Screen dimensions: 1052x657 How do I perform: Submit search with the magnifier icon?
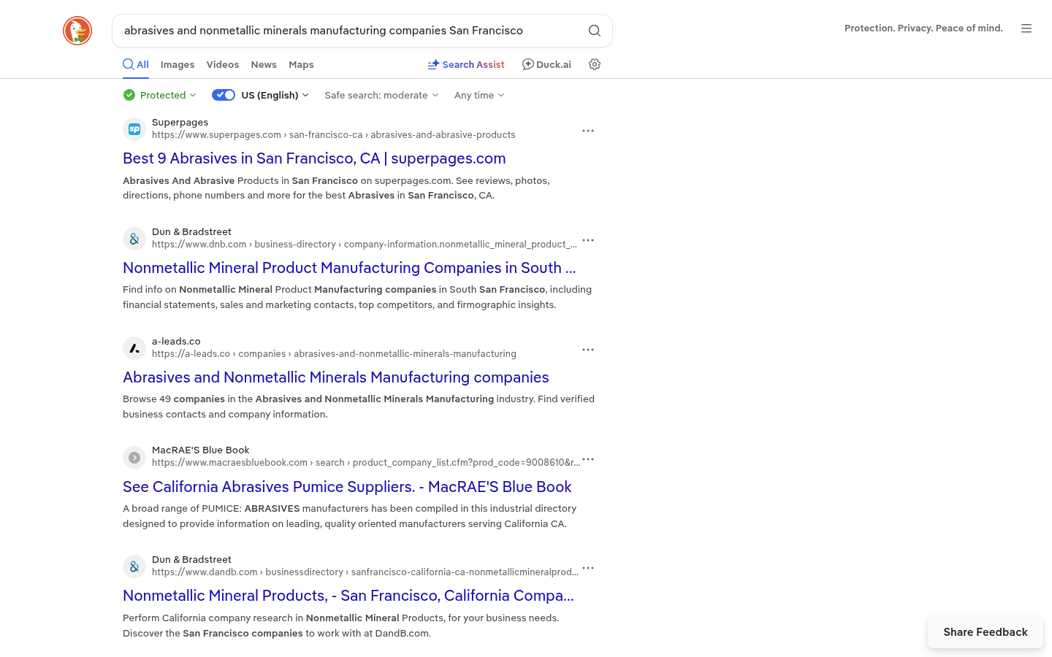point(595,31)
